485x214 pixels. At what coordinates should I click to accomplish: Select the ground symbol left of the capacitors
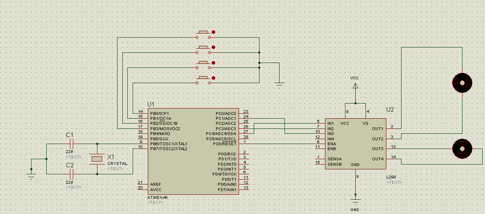tap(31, 176)
